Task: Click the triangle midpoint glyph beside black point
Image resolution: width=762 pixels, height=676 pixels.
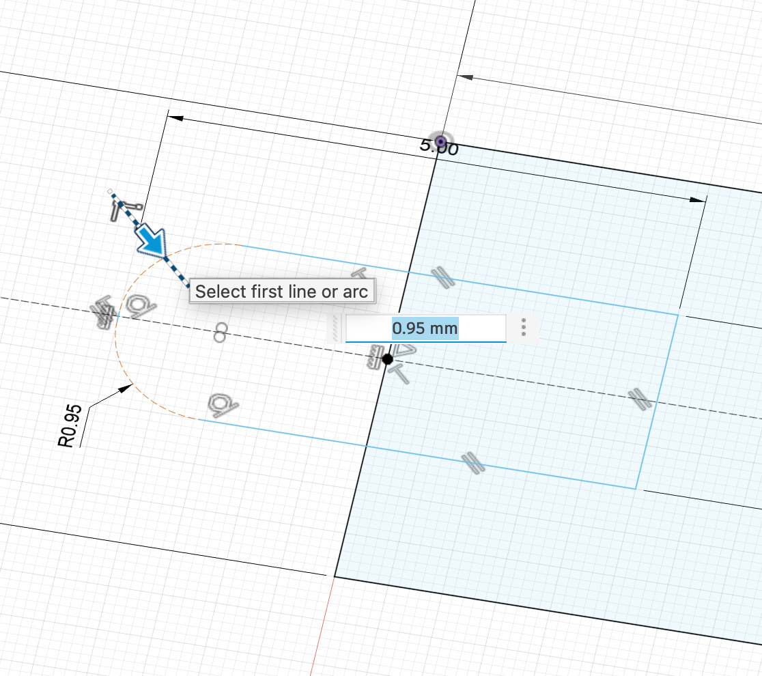Action: click(x=405, y=349)
